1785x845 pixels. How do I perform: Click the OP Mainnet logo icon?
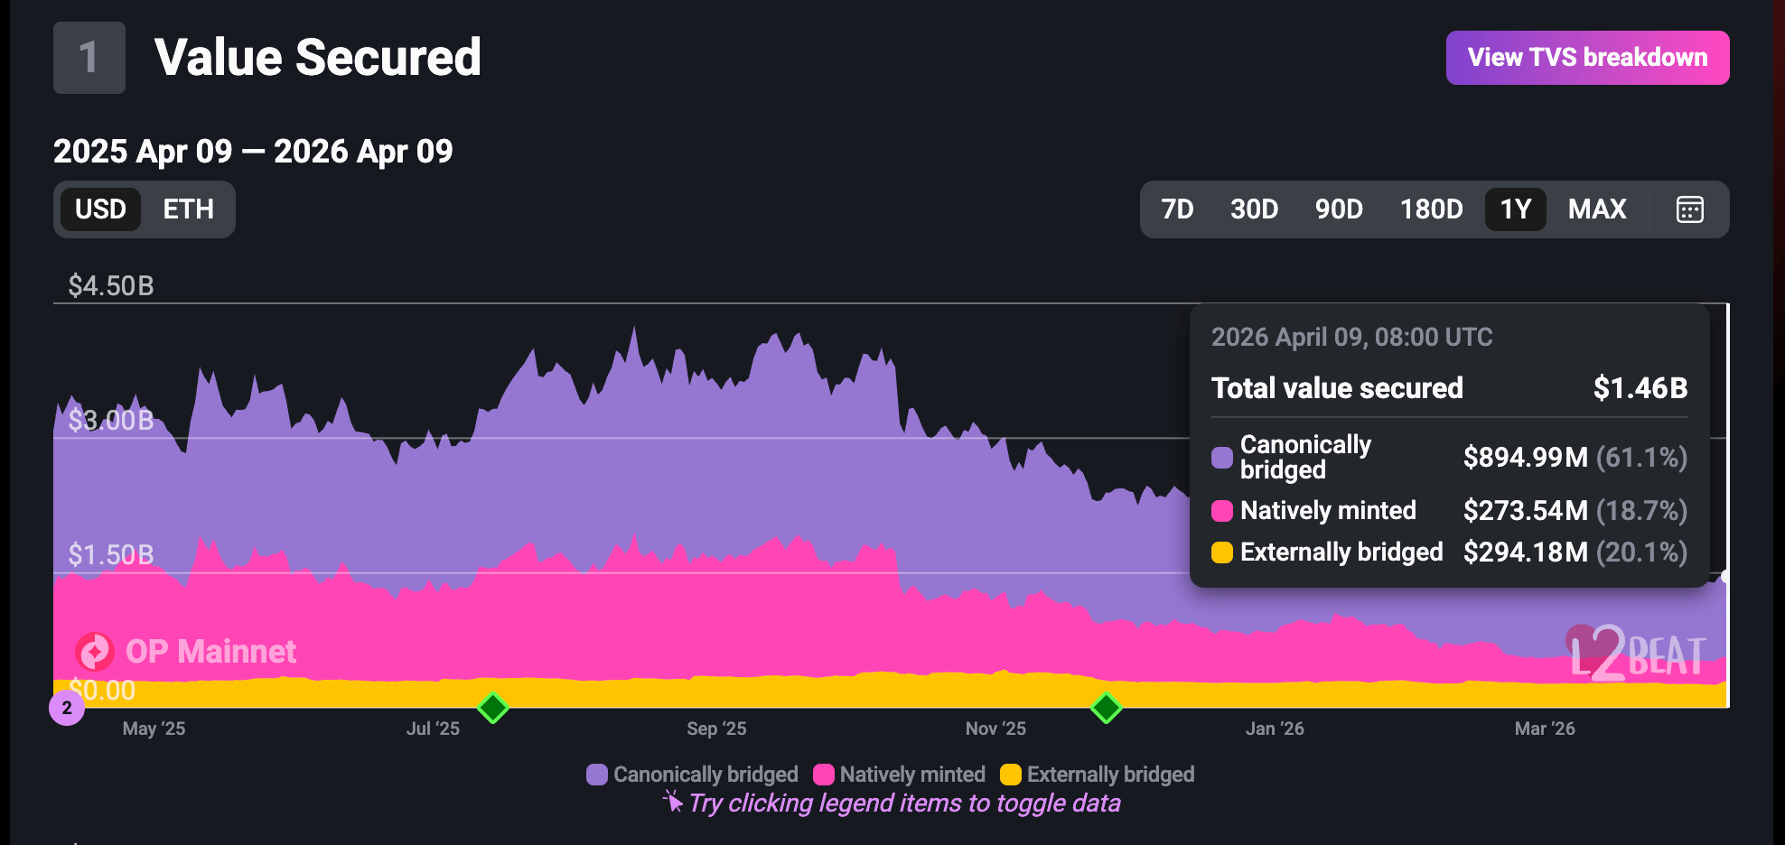95,651
